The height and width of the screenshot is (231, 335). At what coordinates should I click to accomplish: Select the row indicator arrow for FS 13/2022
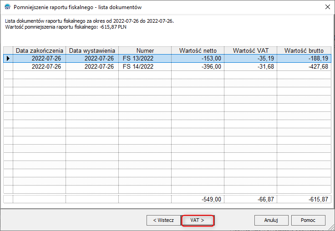[x=8, y=58]
